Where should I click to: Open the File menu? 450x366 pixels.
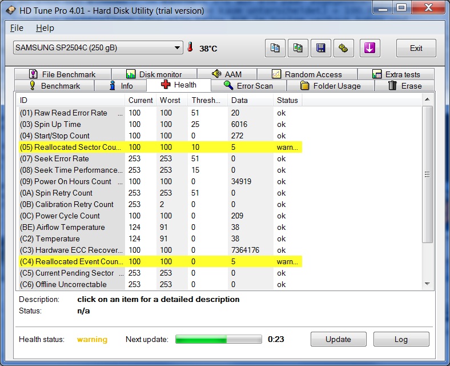point(17,28)
